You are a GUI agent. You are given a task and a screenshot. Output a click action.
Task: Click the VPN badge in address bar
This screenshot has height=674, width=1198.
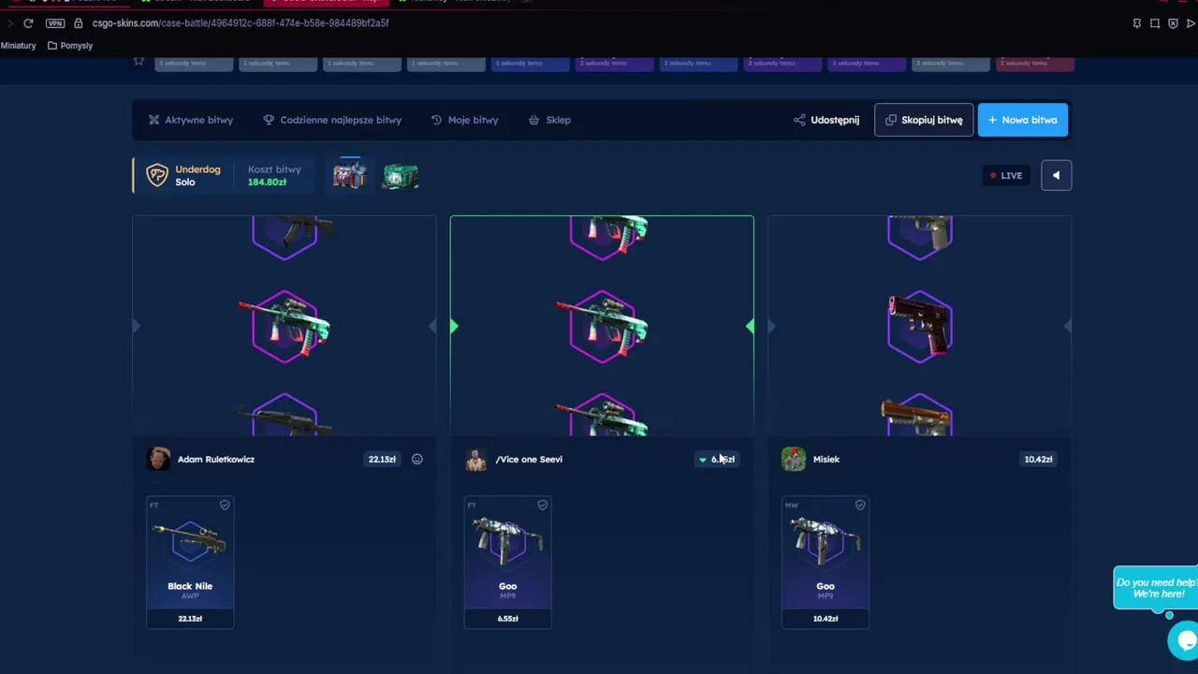pos(55,22)
